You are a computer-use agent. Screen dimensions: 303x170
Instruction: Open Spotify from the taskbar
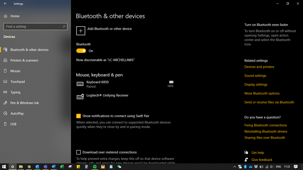(95, 167)
